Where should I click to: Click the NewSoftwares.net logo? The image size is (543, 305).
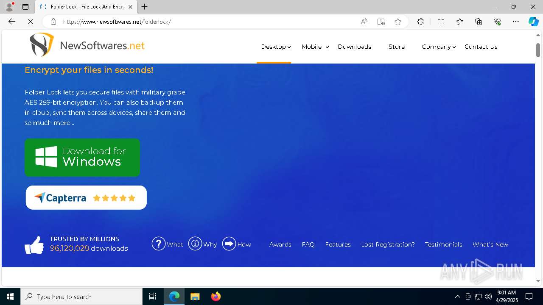click(87, 45)
